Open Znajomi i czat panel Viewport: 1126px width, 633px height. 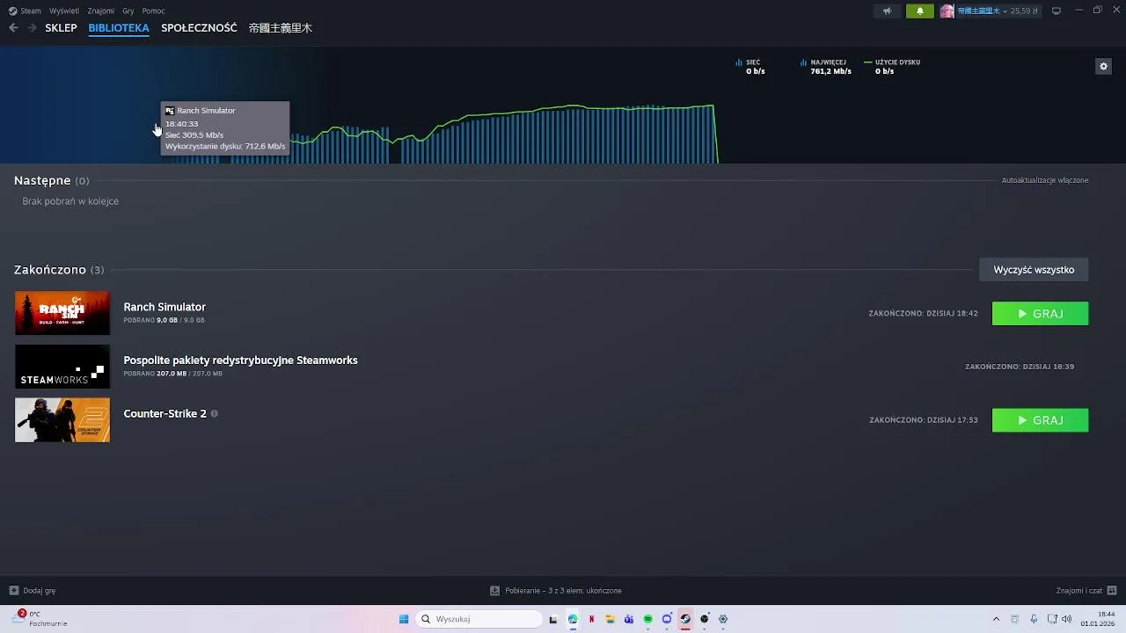point(1086,591)
